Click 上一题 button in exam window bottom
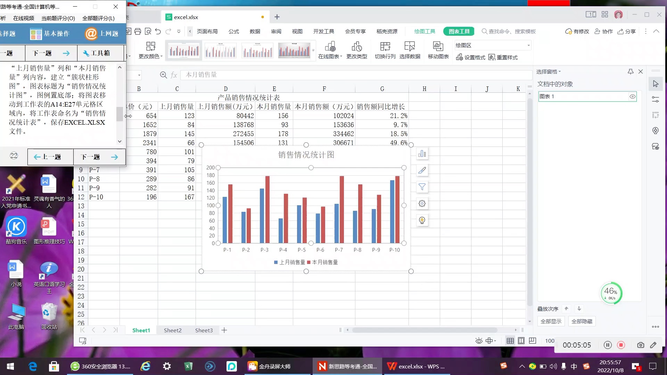667x375 pixels. click(x=51, y=157)
